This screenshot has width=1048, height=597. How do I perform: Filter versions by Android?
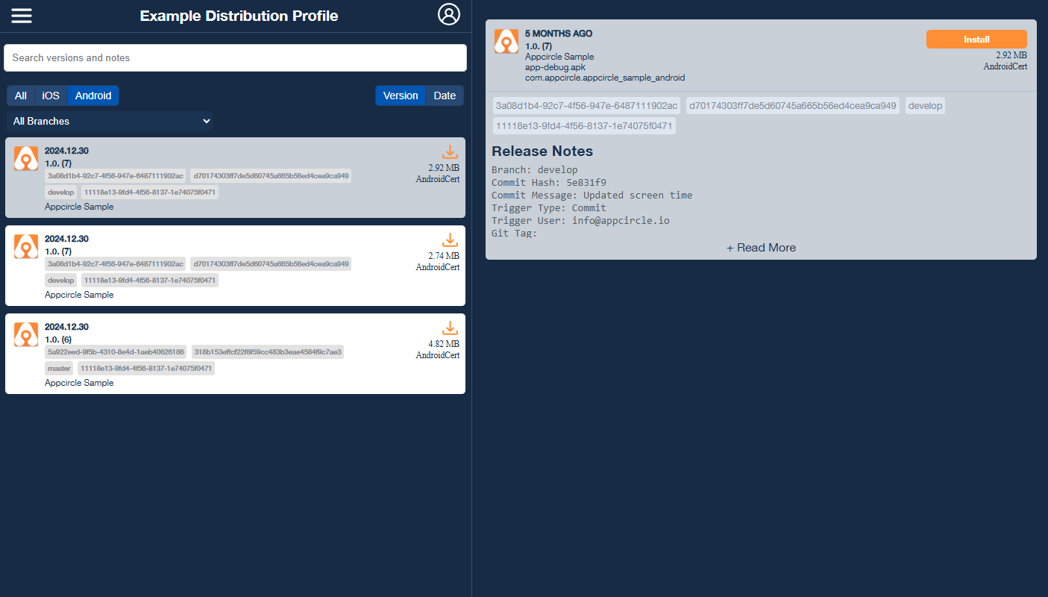tap(93, 96)
